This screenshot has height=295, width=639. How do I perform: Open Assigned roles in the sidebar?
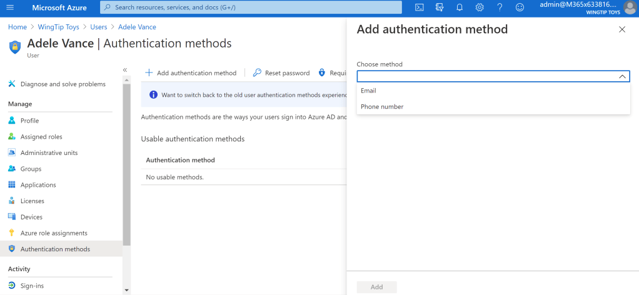[41, 137]
